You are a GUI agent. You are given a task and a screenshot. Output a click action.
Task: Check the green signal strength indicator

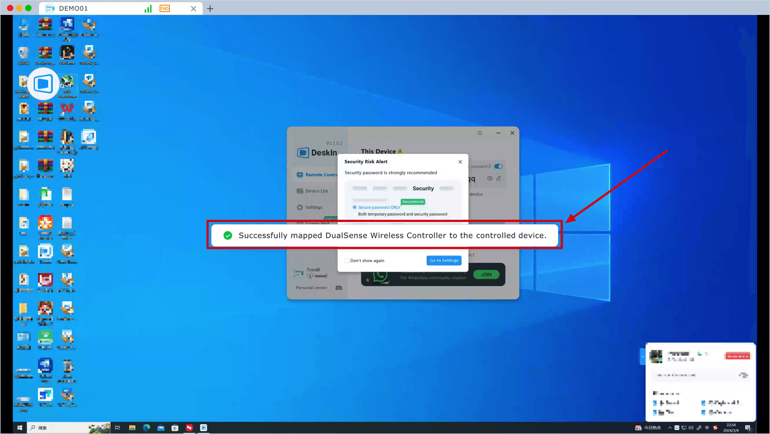point(148,8)
